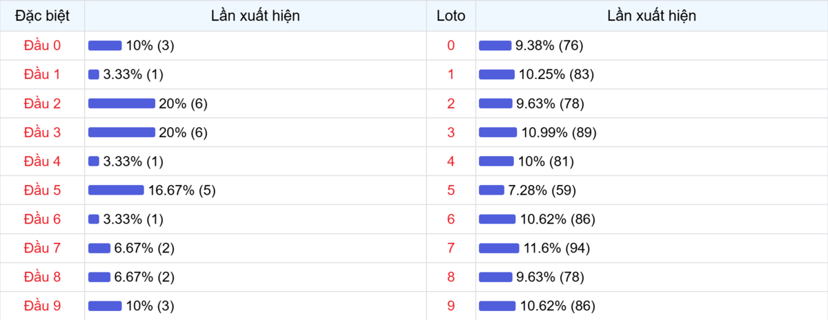Image resolution: width=828 pixels, height=320 pixels.
Task: Click Loto number 9
Action: coord(451,306)
